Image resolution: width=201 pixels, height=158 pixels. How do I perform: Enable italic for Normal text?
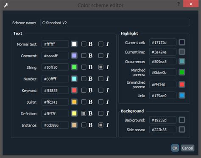click(101, 44)
